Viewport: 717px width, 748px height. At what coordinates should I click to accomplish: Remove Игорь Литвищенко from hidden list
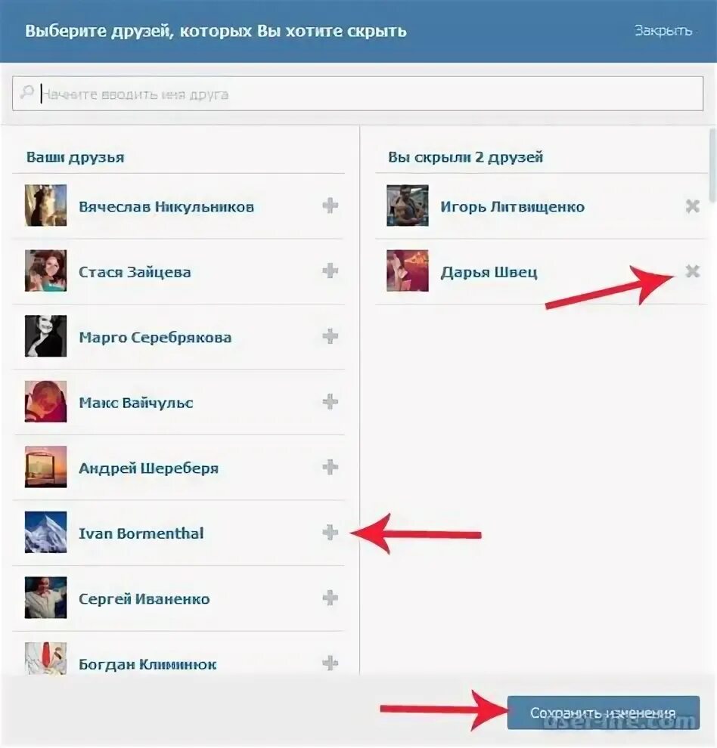tap(693, 206)
